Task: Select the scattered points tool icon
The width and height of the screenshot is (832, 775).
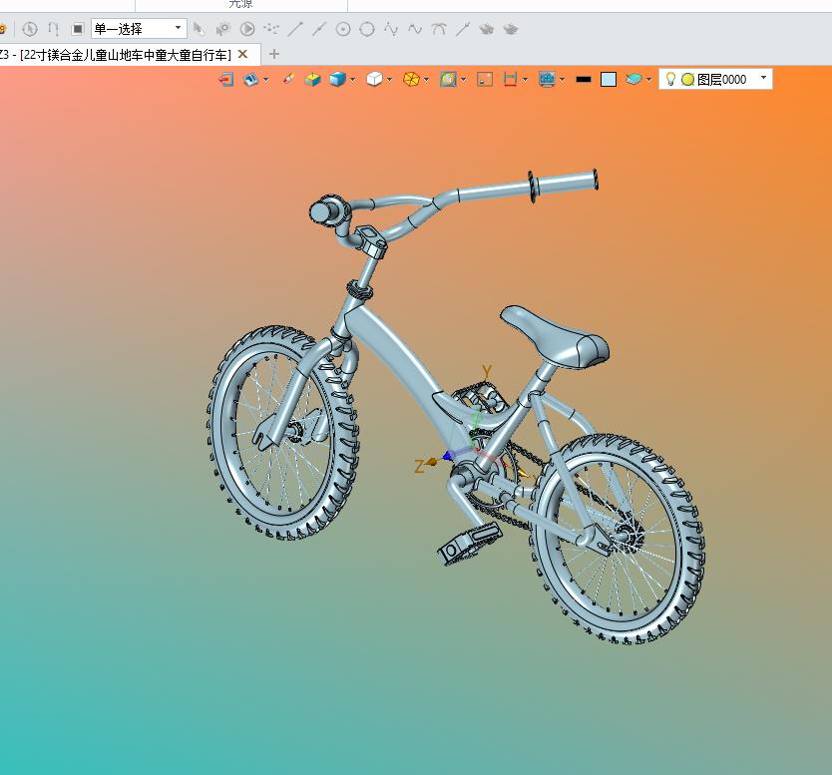Action: (271, 29)
